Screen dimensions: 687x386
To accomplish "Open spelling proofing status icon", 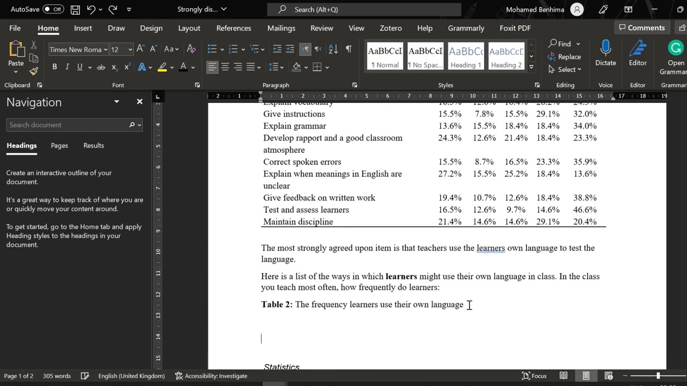I will [x=85, y=376].
